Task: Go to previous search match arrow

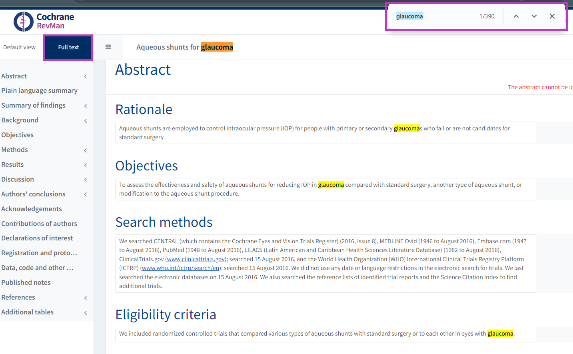Action: click(x=516, y=16)
